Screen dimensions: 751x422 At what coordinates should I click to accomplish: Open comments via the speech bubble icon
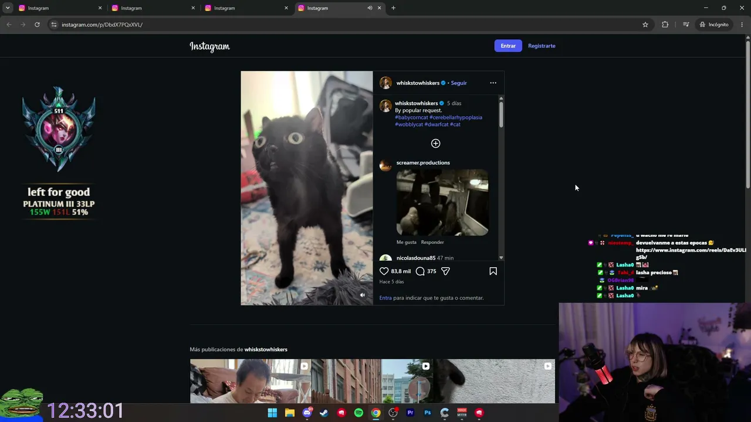click(x=420, y=271)
